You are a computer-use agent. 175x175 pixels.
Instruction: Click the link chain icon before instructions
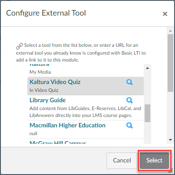(19, 46)
